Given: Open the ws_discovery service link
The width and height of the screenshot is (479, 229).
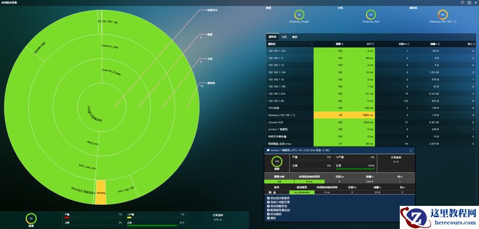Looking at the screenshot, I should [302, 192].
